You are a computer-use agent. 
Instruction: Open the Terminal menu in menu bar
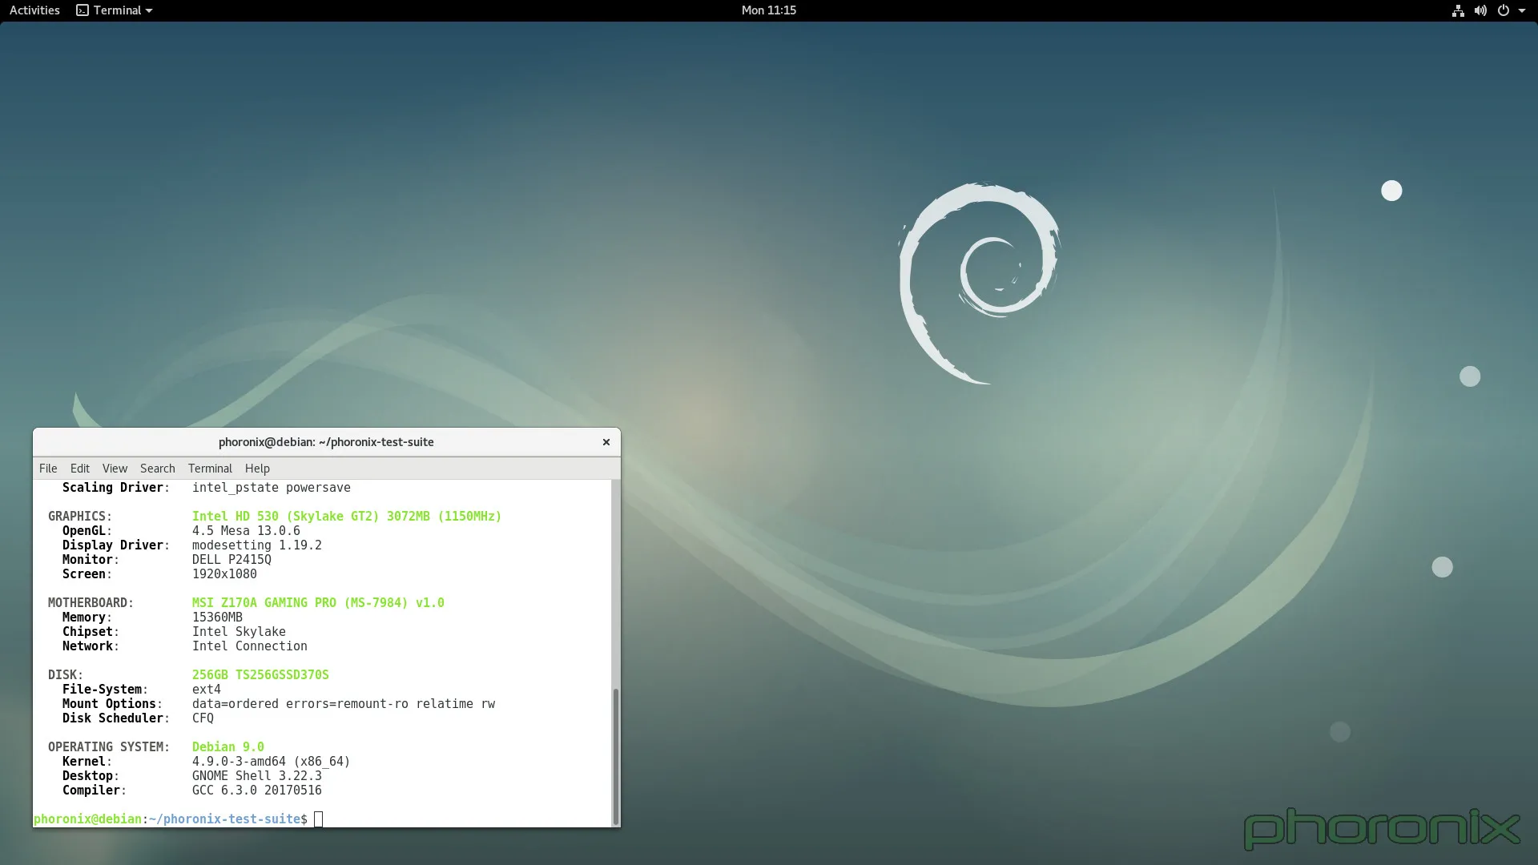pos(210,469)
